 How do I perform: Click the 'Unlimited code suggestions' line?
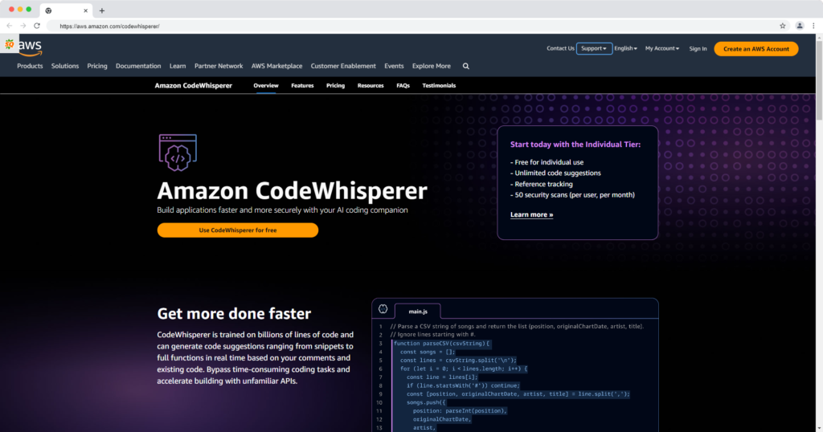click(x=556, y=173)
